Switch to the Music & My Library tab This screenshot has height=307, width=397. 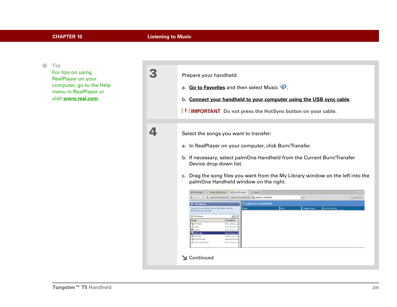click(217, 192)
